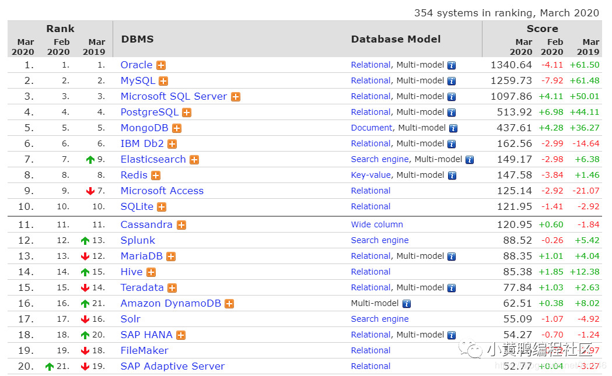Open the Elasticsearch link
This screenshot has width=612, height=376.
pyautogui.click(x=153, y=159)
